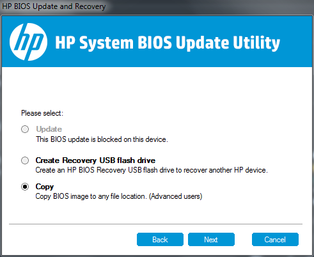
Task: Click the word 'Utility' in blue banner
Action: [256, 43]
